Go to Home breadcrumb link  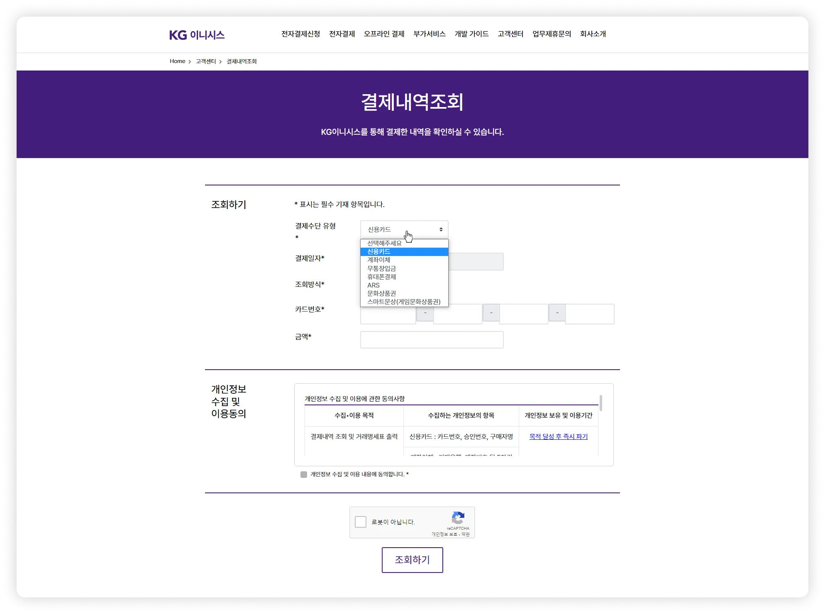[x=177, y=61]
